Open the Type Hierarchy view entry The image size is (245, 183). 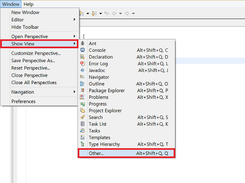pyautogui.click(x=126, y=144)
